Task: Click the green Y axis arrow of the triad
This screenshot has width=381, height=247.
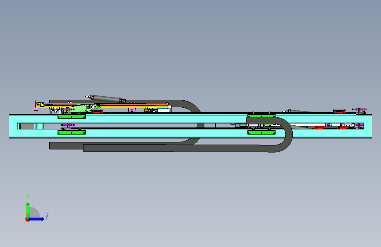Action: click(x=28, y=211)
